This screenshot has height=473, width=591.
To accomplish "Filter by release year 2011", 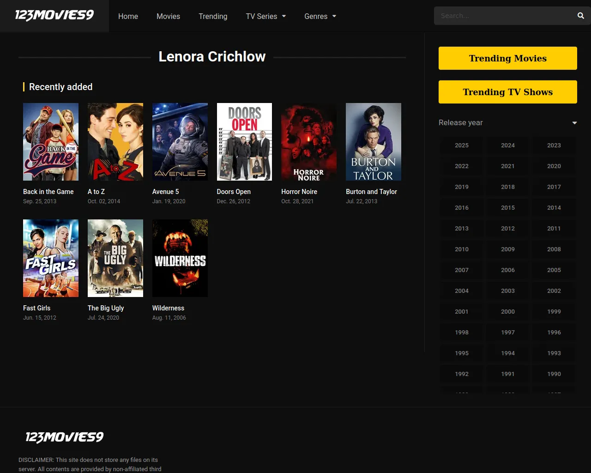I will click(x=554, y=228).
